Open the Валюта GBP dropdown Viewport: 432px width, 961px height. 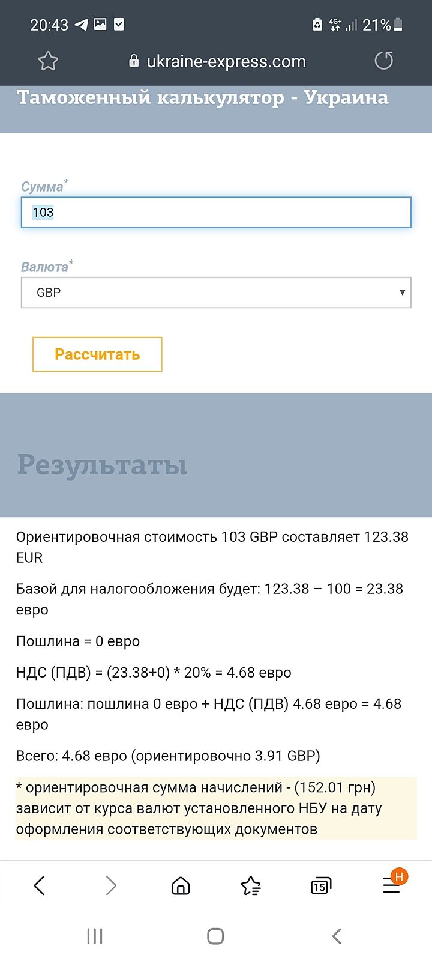[x=216, y=293]
